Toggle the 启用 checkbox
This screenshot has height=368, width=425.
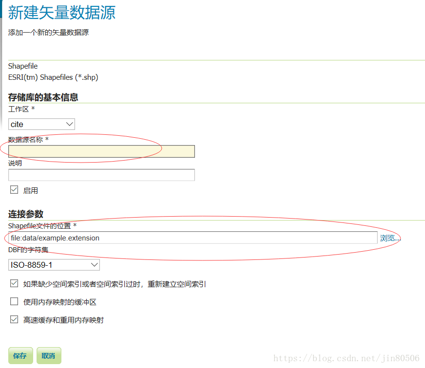coord(14,190)
